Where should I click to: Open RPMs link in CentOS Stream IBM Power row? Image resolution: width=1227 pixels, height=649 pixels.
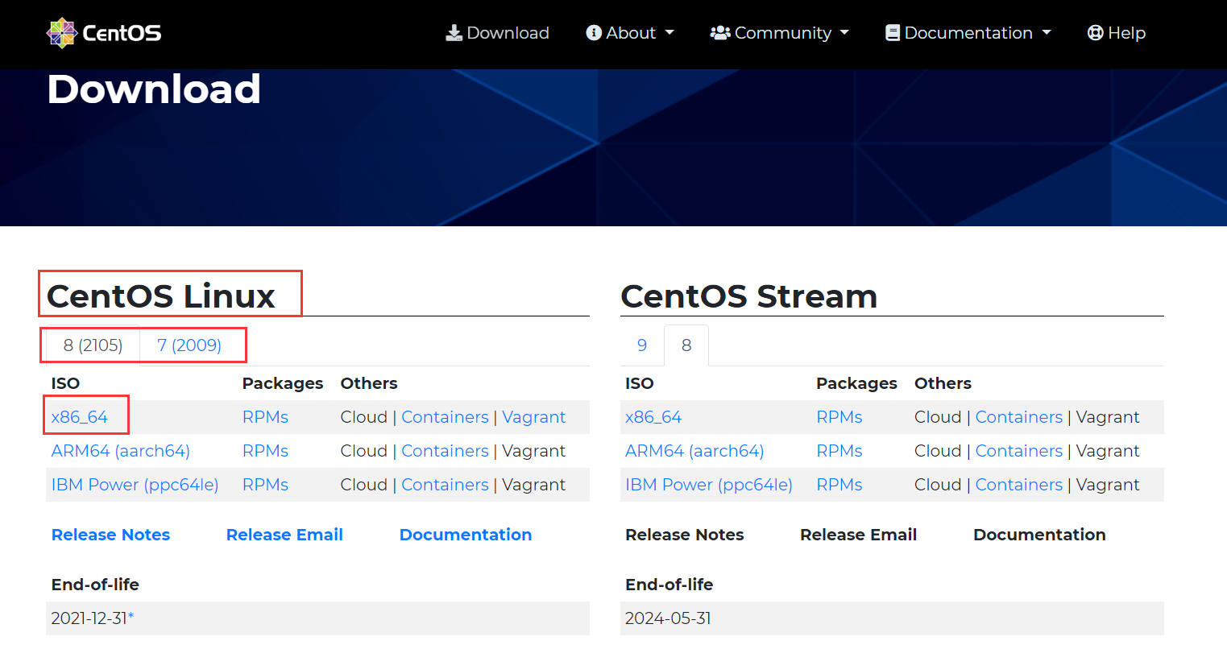[x=839, y=485]
